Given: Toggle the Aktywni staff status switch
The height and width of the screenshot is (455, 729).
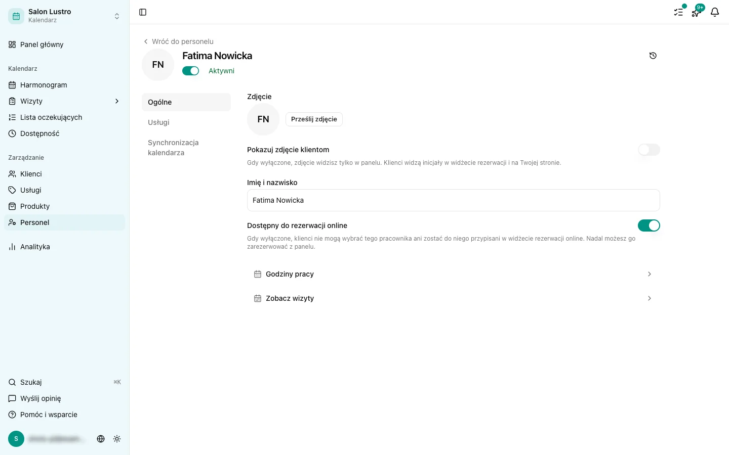Looking at the screenshot, I should [191, 71].
